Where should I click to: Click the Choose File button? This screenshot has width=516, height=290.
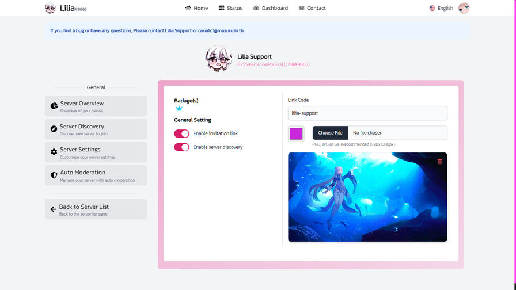pos(330,133)
